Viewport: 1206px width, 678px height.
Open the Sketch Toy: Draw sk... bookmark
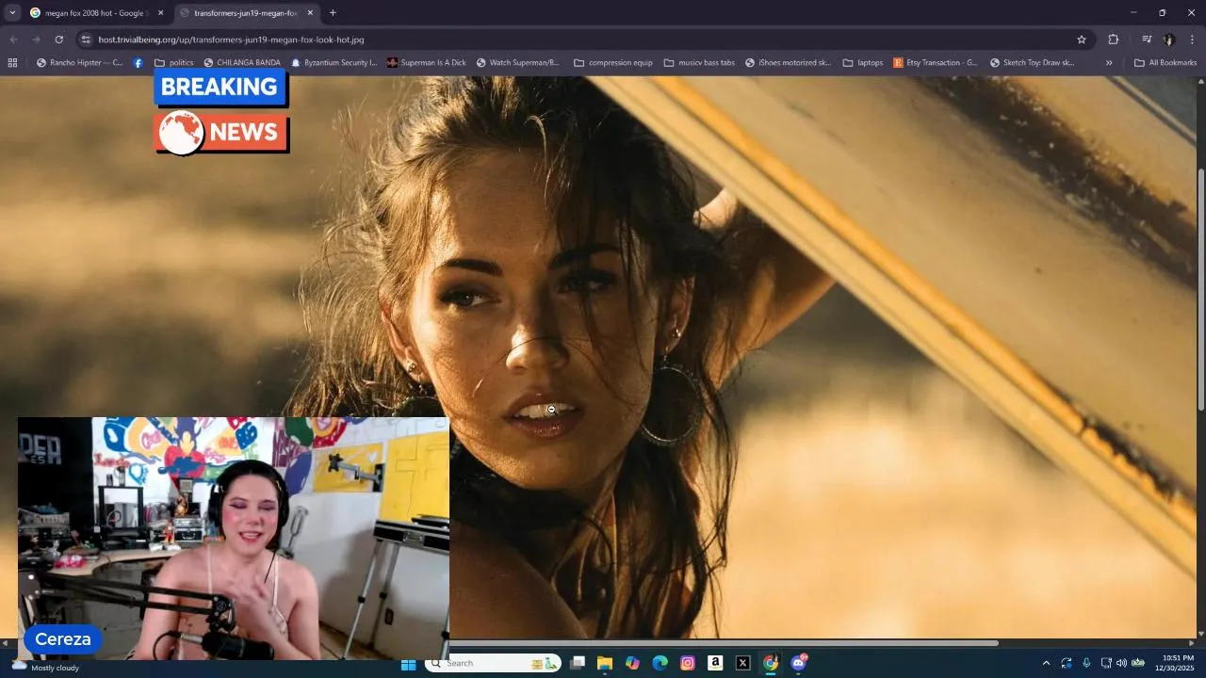tap(1032, 63)
